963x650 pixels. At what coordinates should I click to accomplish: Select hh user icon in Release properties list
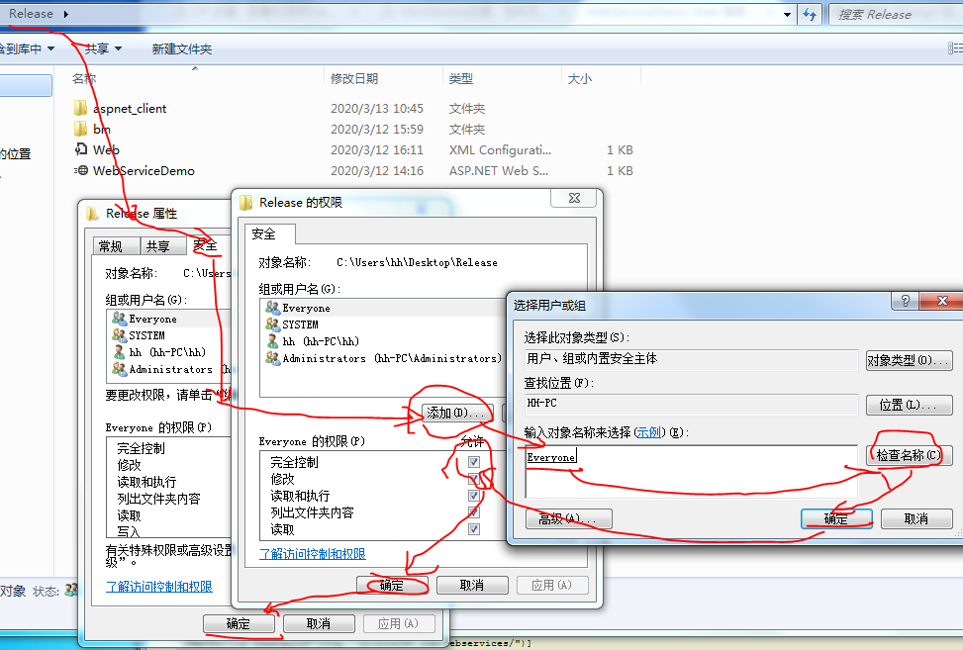point(119,351)
